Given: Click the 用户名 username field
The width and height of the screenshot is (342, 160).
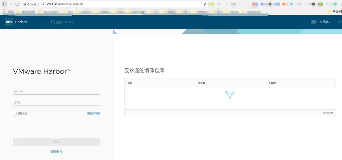Looking at the screenshot, I should tap(56, 92).
